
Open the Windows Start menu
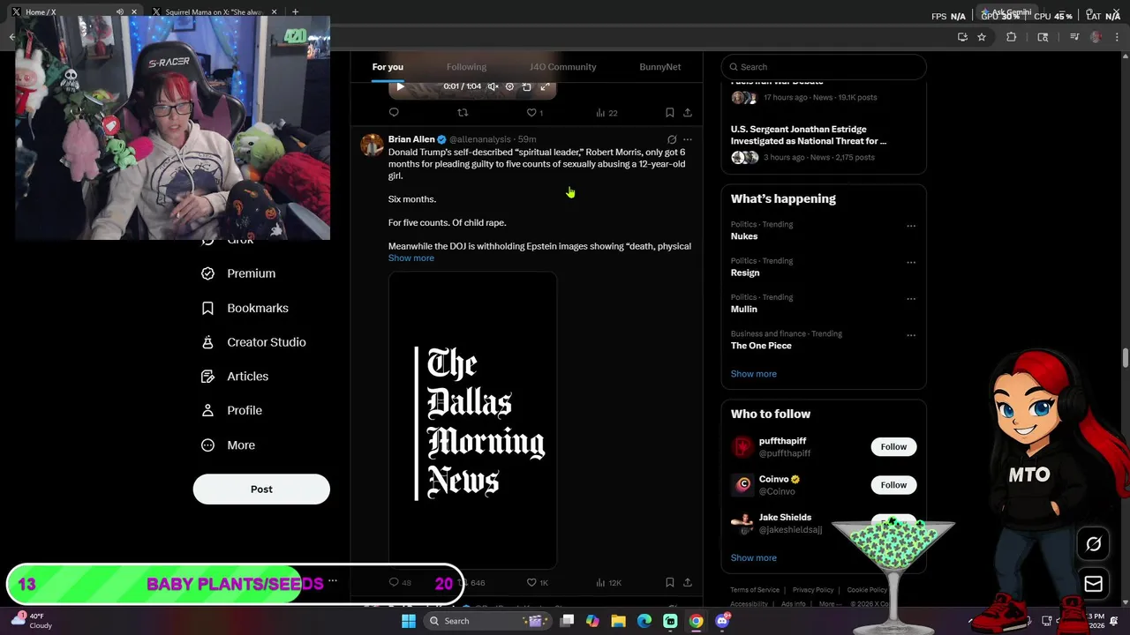click(409, 621)
